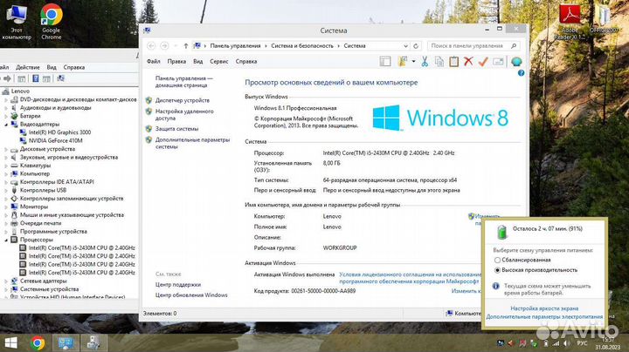Open Настройка яркости экрана link
Viewport: 629px width, 352px height.
click(x=544, y=308)
